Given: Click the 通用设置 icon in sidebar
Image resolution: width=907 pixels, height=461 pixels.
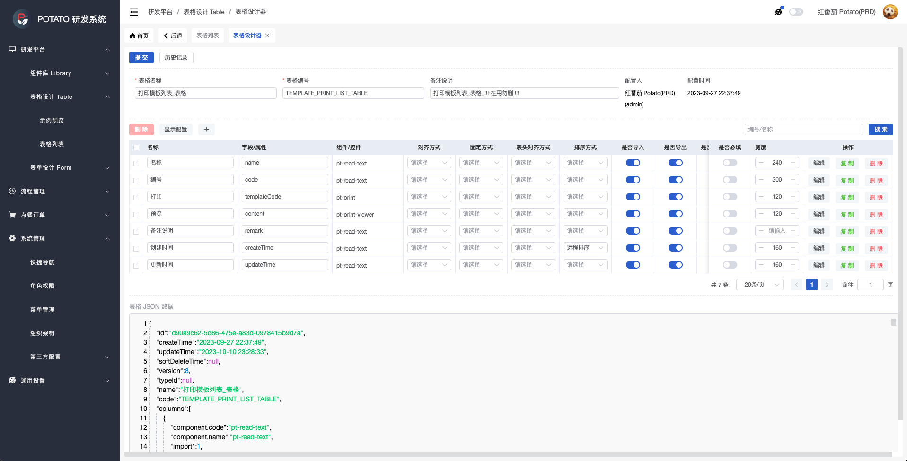Looking at the screenshot, I should (x=12, y=380).
